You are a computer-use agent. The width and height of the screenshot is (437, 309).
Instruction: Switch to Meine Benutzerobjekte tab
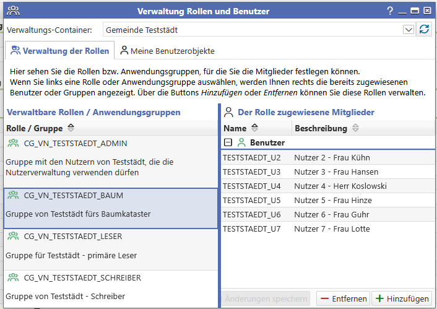point(167,51)
